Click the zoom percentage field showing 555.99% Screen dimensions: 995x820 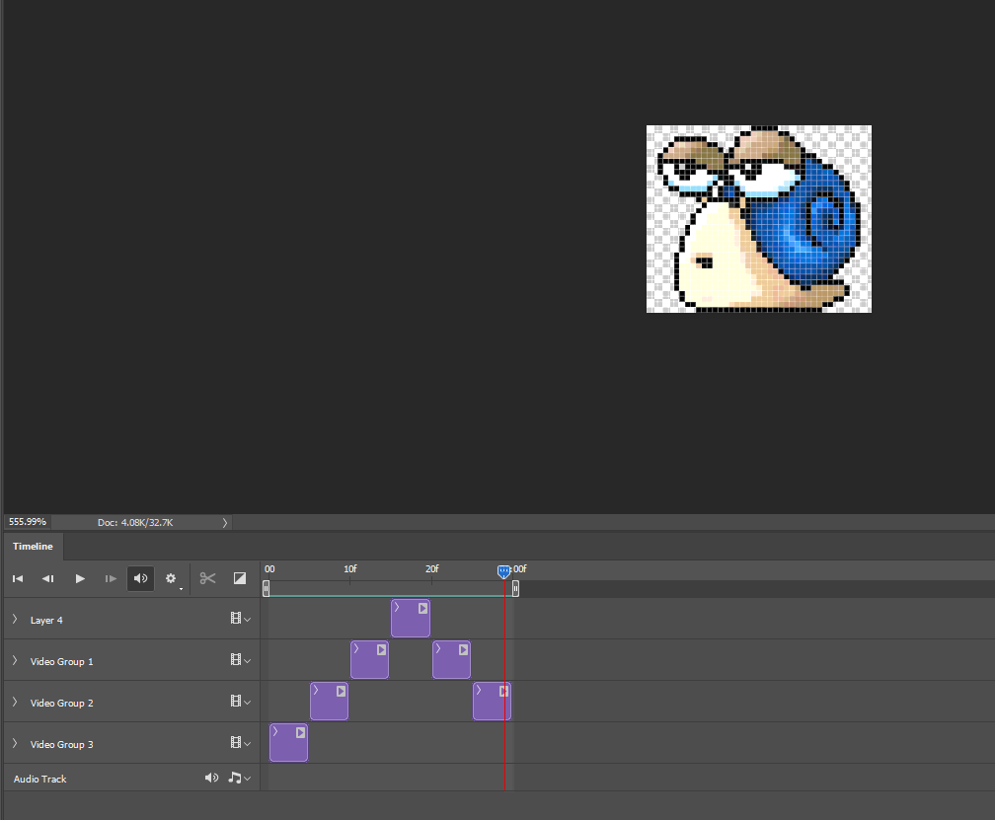28,522
